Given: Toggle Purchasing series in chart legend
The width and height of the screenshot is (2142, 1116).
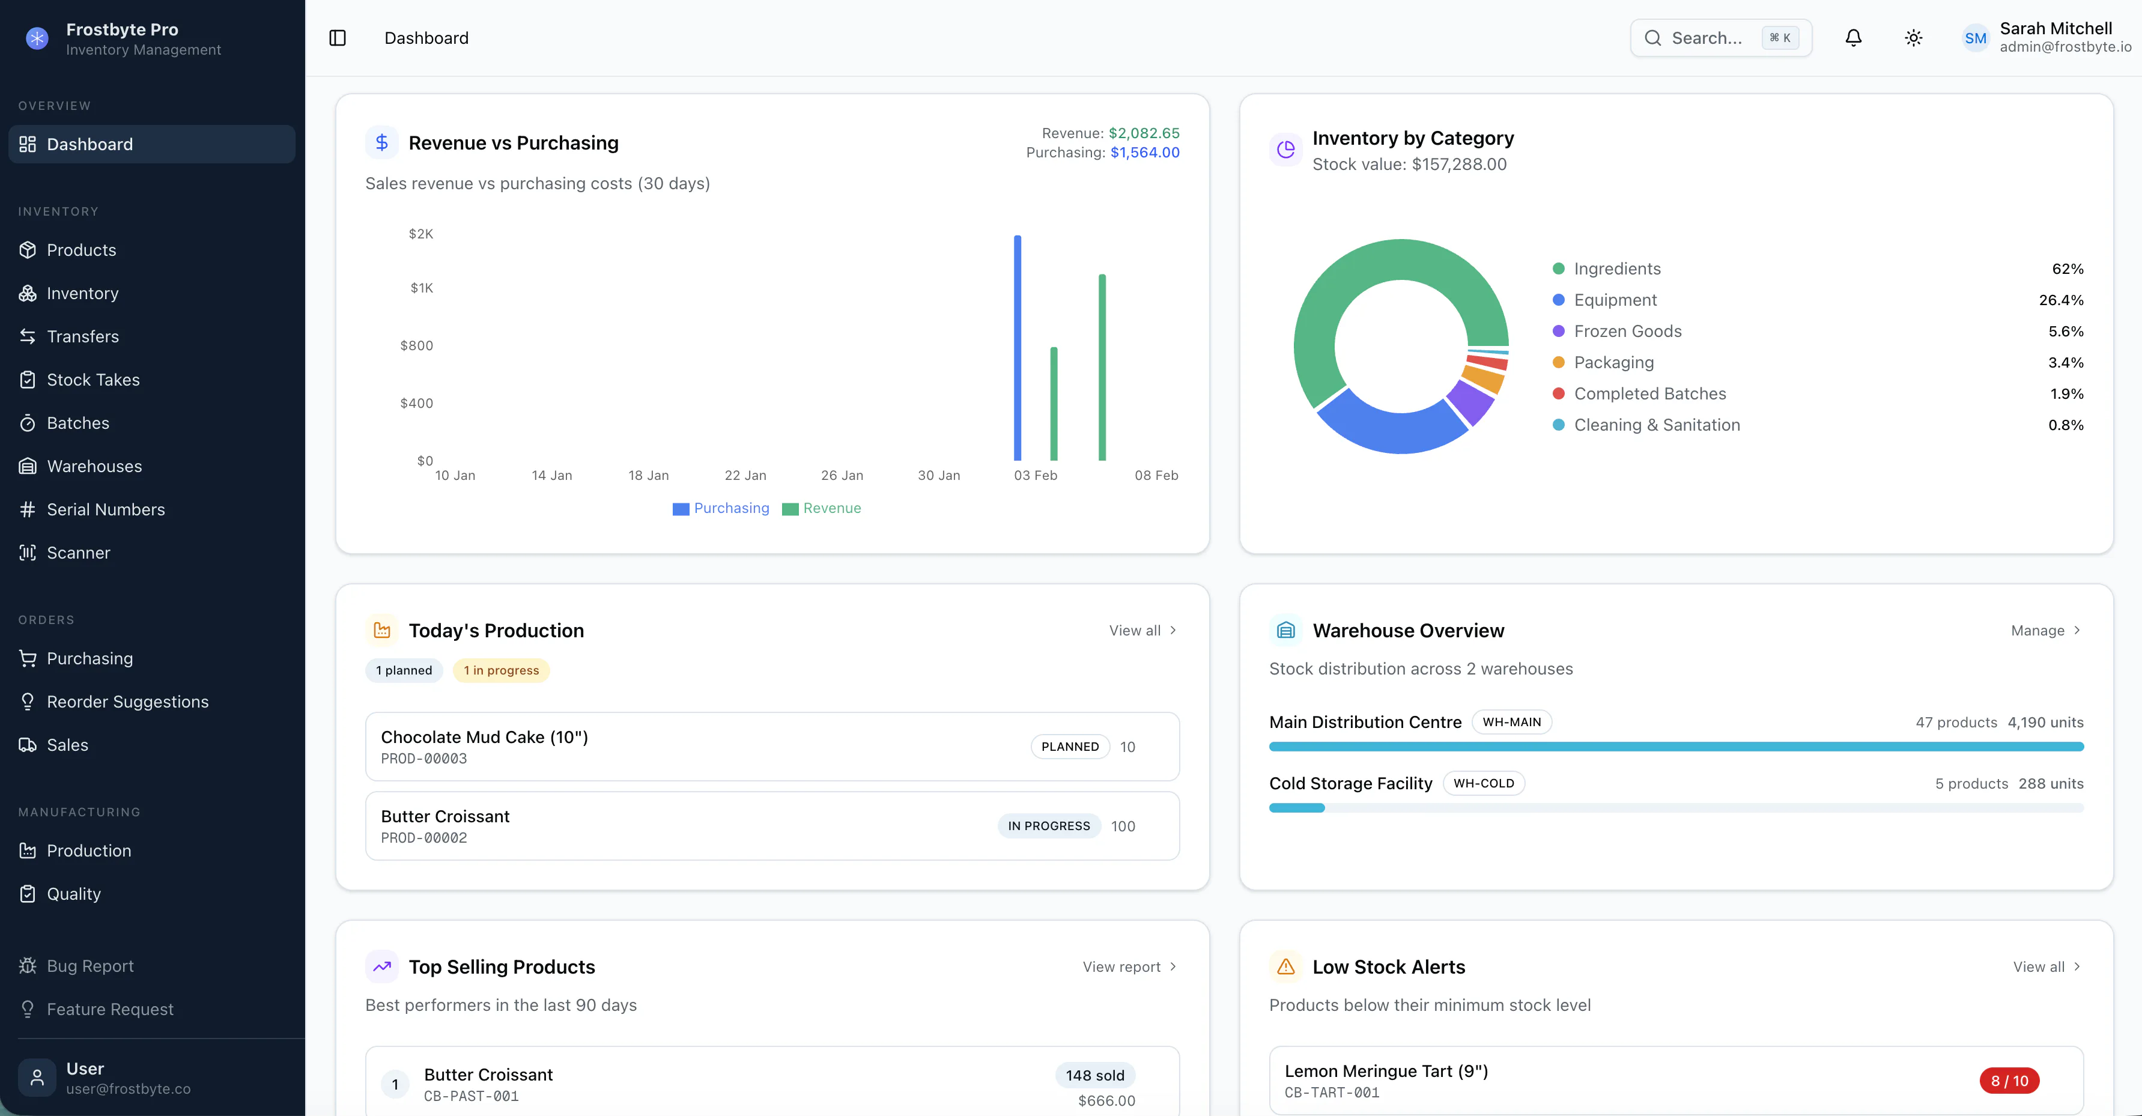Looking at the screenshot, I should [x=721, y=509].
